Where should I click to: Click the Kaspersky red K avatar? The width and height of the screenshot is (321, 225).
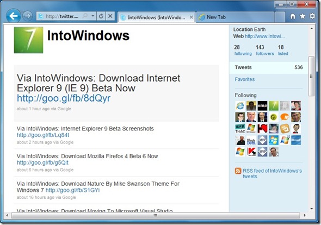(x=251, y=152)
